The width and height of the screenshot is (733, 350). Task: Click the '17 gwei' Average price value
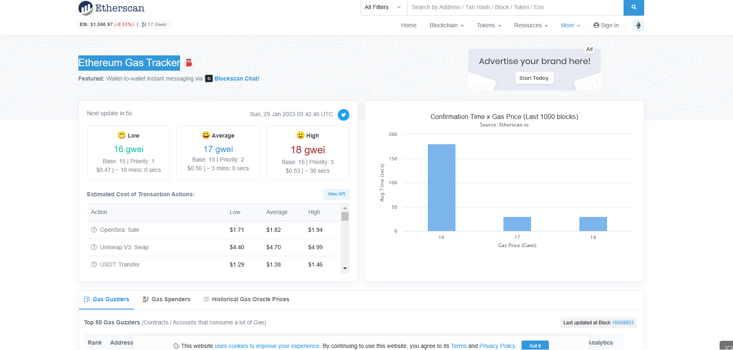pyautogui.click(x=218, y=149)
